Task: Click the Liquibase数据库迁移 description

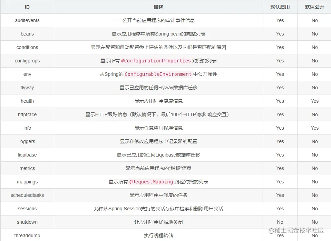Action: pyautogui.click(x=158, y=155)
